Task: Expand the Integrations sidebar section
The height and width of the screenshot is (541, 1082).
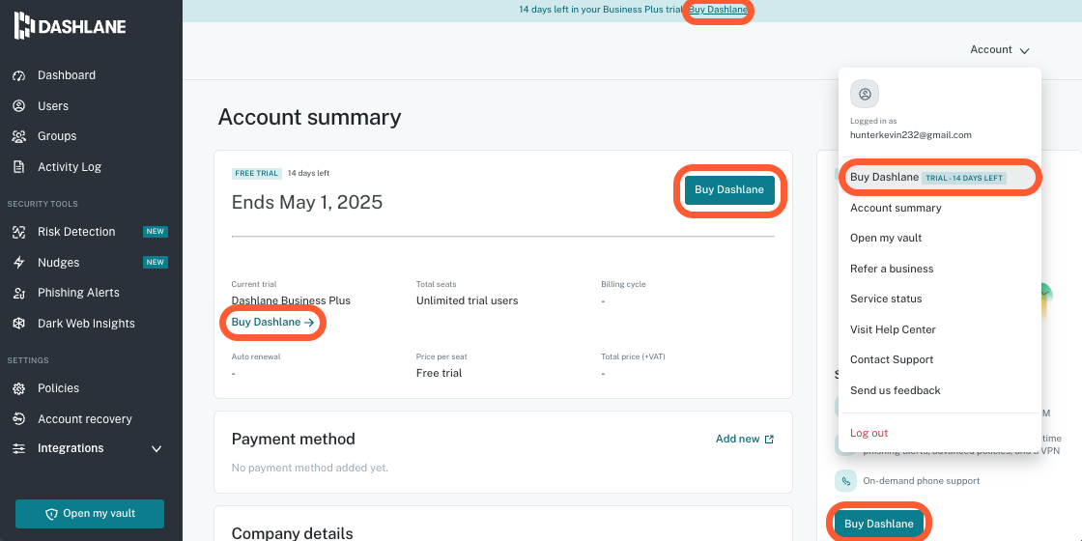Action: [157, 449]
